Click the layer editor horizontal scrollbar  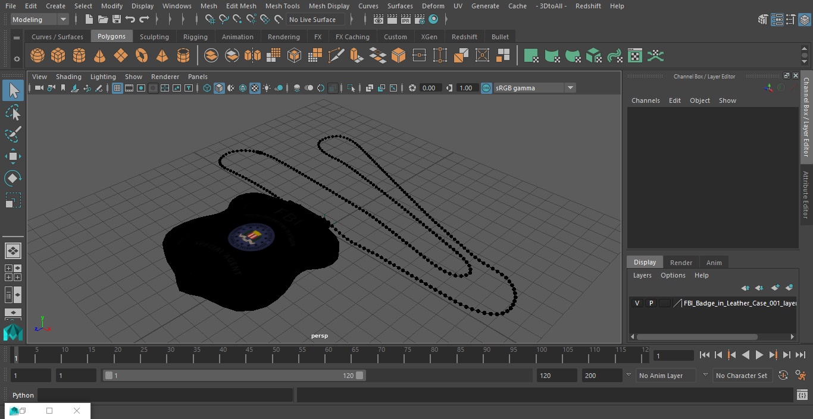pos(697,336)
